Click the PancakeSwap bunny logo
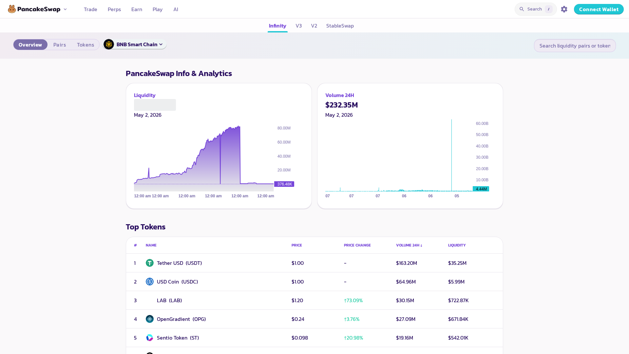 pyautogui.click(x=12, y=9)
